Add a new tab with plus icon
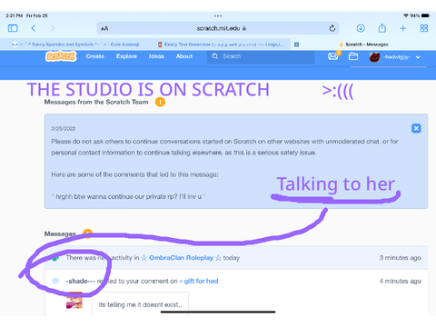Viewport: 436px width, 327px height. point(402,28)
